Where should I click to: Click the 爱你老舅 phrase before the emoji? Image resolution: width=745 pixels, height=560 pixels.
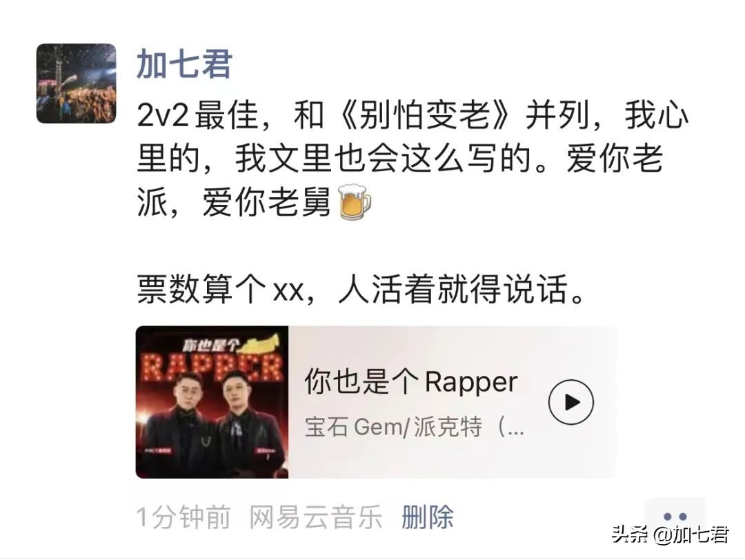click(266, 202)
